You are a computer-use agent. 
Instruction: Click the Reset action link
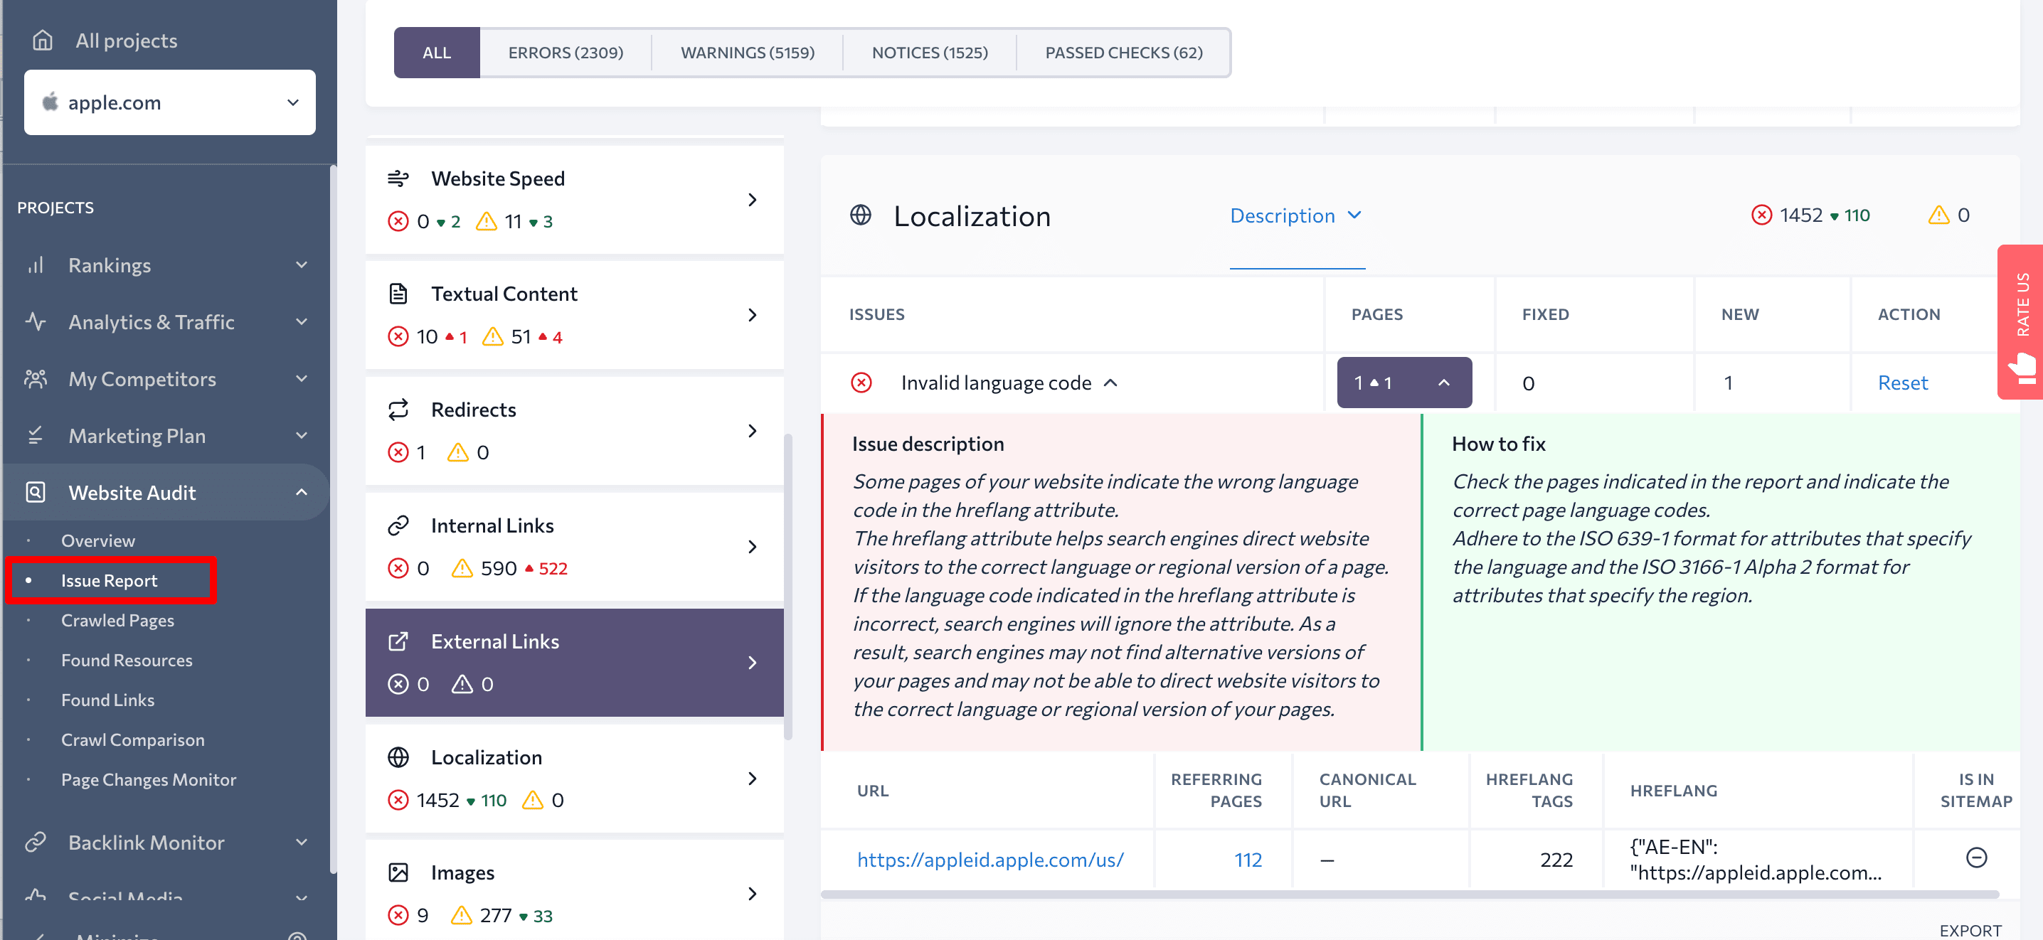click(x=1904, y=381)
